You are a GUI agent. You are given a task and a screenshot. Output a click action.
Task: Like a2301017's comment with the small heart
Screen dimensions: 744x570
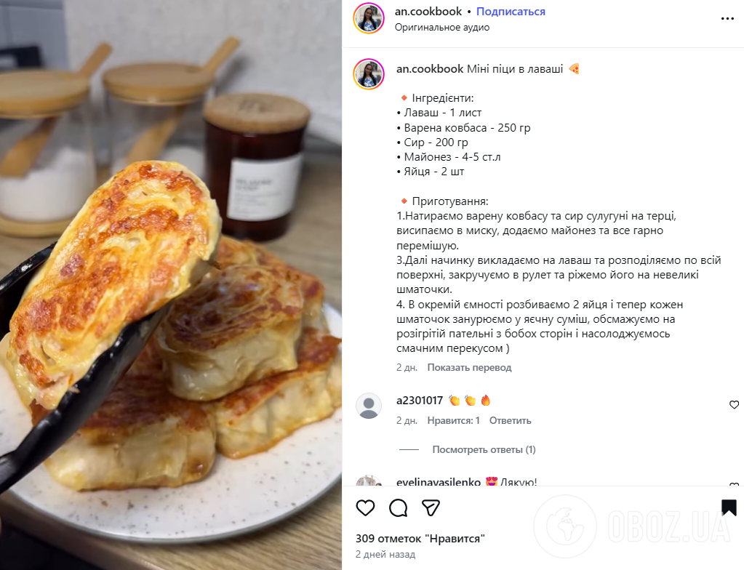734,404
